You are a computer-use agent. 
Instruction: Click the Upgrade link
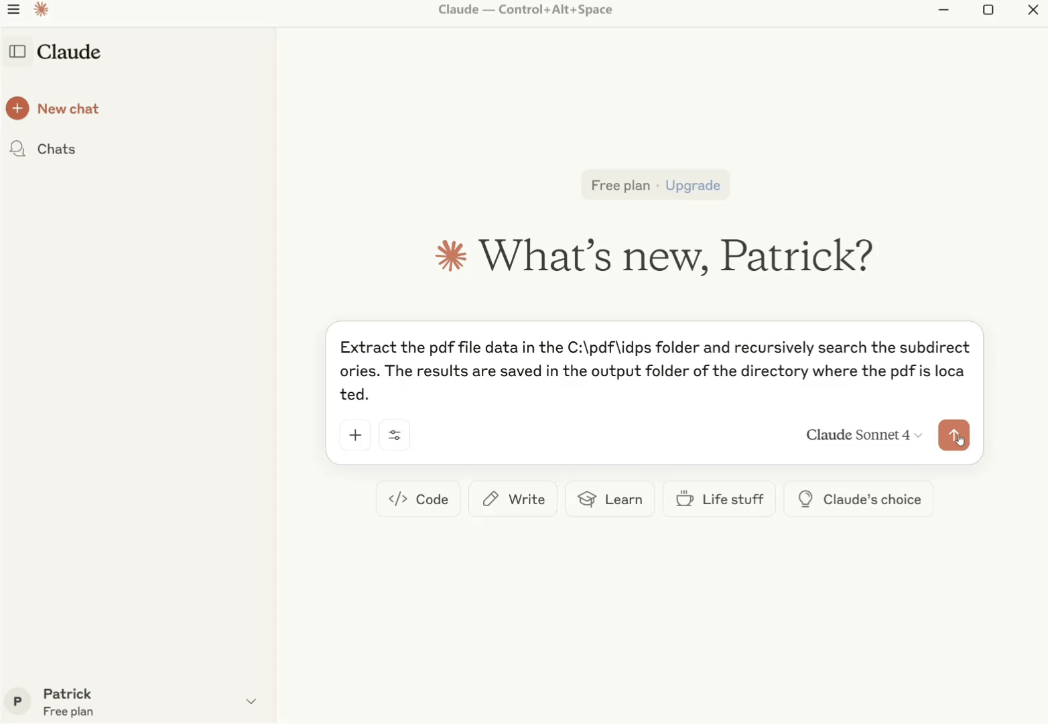pos(693,186)
